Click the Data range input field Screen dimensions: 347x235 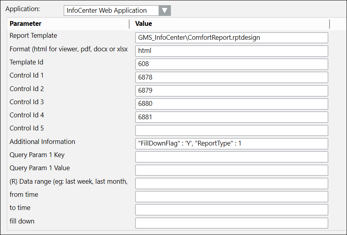[x=231, y=183]
